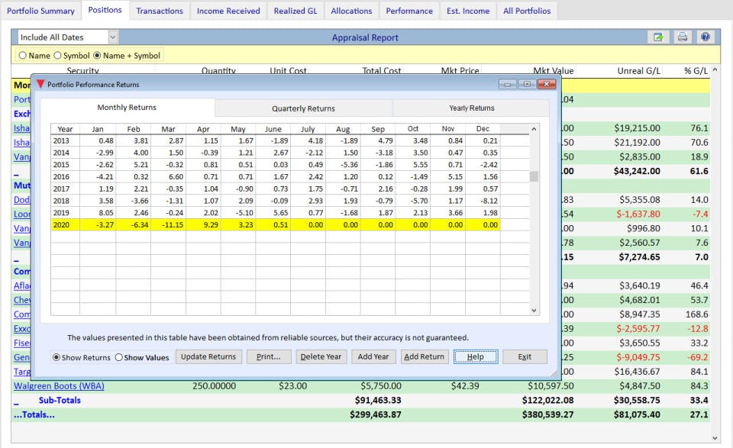Click the Update Returns button

(x=208, y=356)
